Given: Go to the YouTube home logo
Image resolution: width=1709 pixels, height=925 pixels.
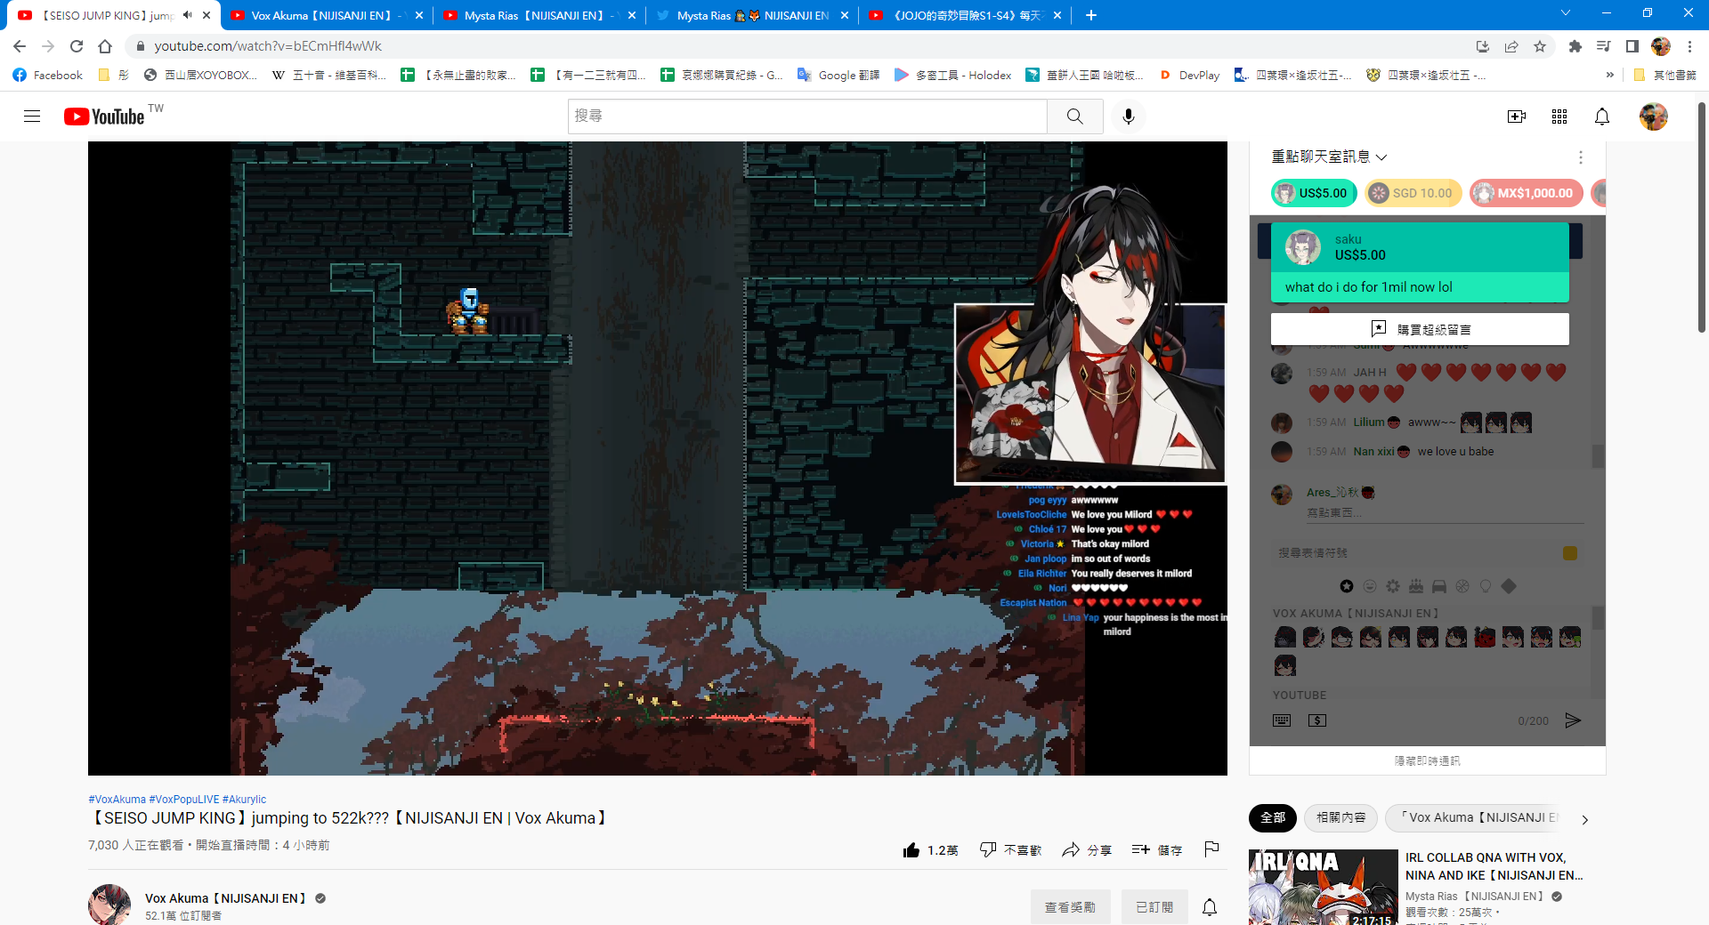Looking at the screenshot, I should 104,117.
